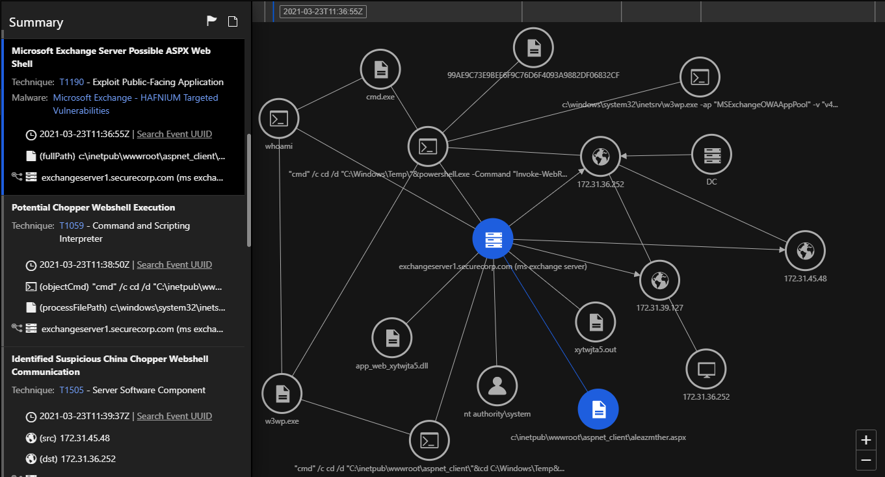Click the terminal icon beside objectCmd row
Viewport: 885px width, 477px height.
[31, 287]
